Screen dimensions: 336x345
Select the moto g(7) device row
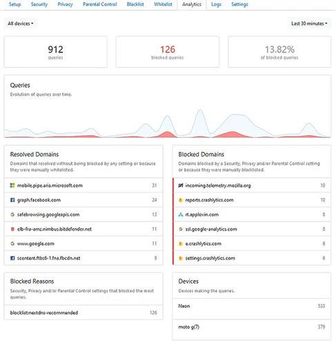coord(252,327)
